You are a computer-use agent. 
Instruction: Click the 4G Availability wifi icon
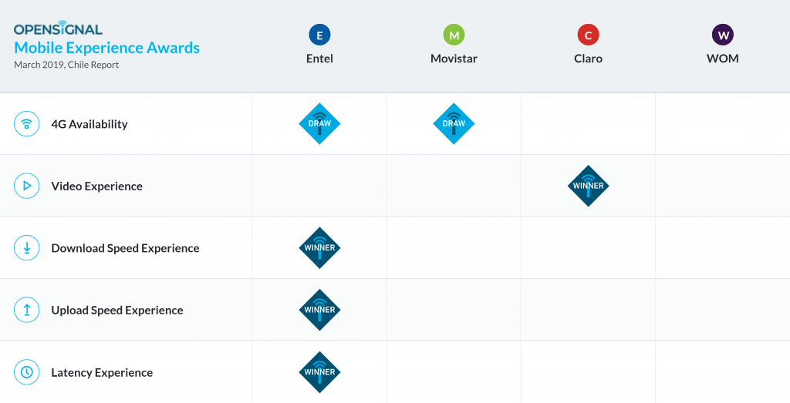[27, 124]
